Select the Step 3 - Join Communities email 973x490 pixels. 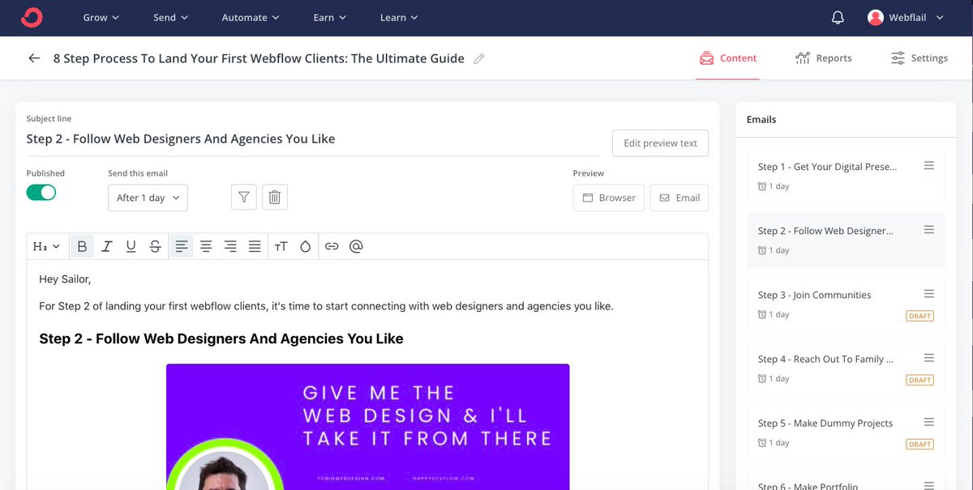click(846, 304)
